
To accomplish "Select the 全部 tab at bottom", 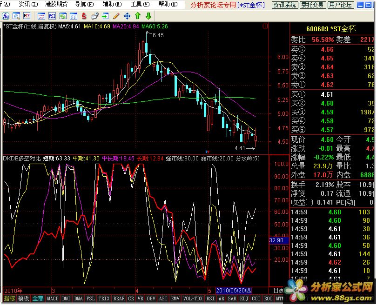I will (38, 298).
